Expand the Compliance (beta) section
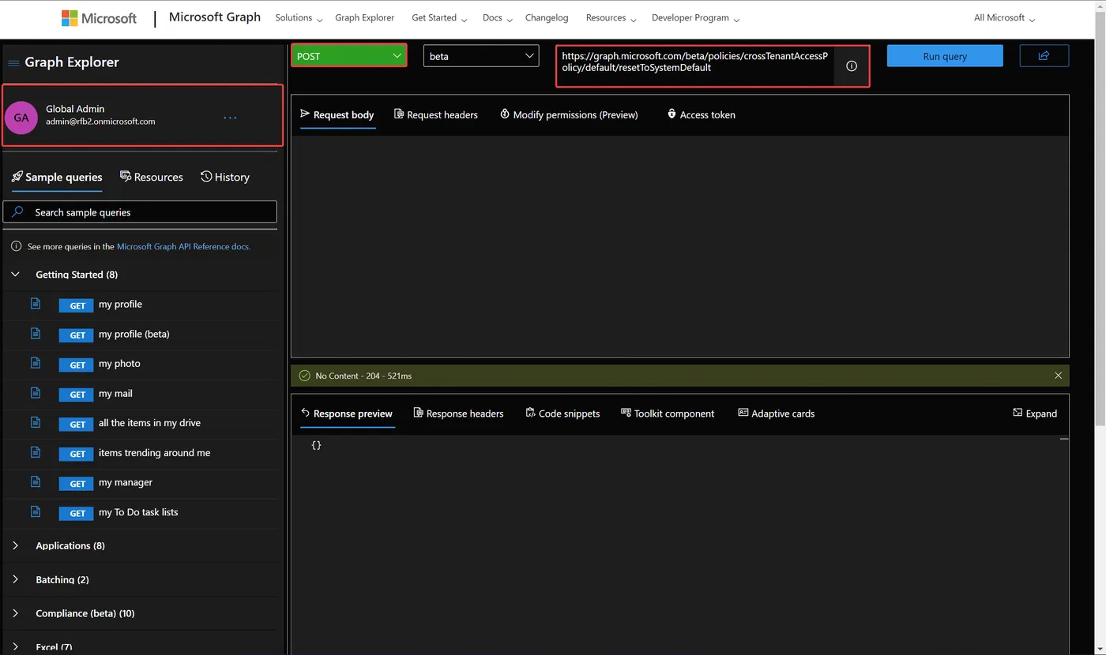This screenshot has width=1106, height=655. point(16,613)
